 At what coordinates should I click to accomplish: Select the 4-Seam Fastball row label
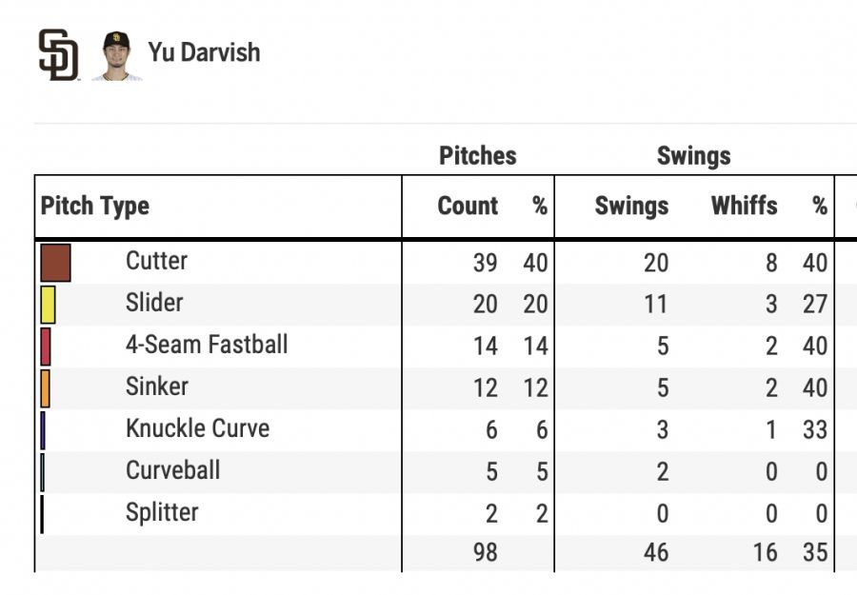pos(207,345)
